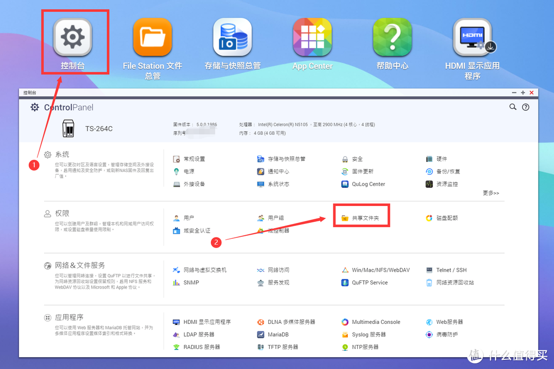Viewport: 554px width, 369px height.
Task: Open Multimedia Console
Action: tap(371, 322)
